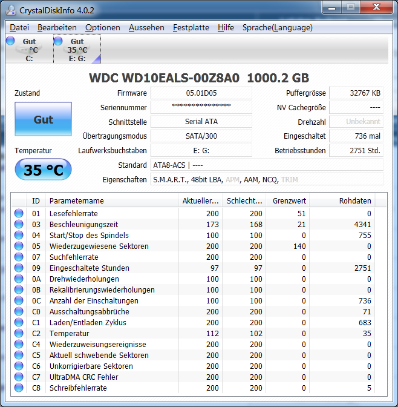Click worst value 168 in Beschleunigungszeit row
The width and height of the screenshot is (398, 407).
pyautogui.click(x=256, y=224)
